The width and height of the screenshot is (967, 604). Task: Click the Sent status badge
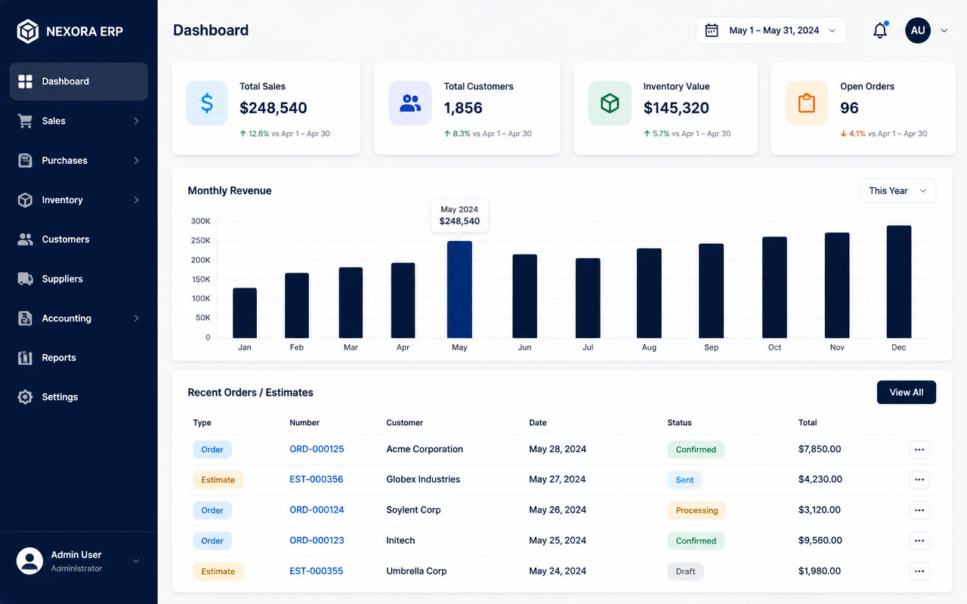684,479
